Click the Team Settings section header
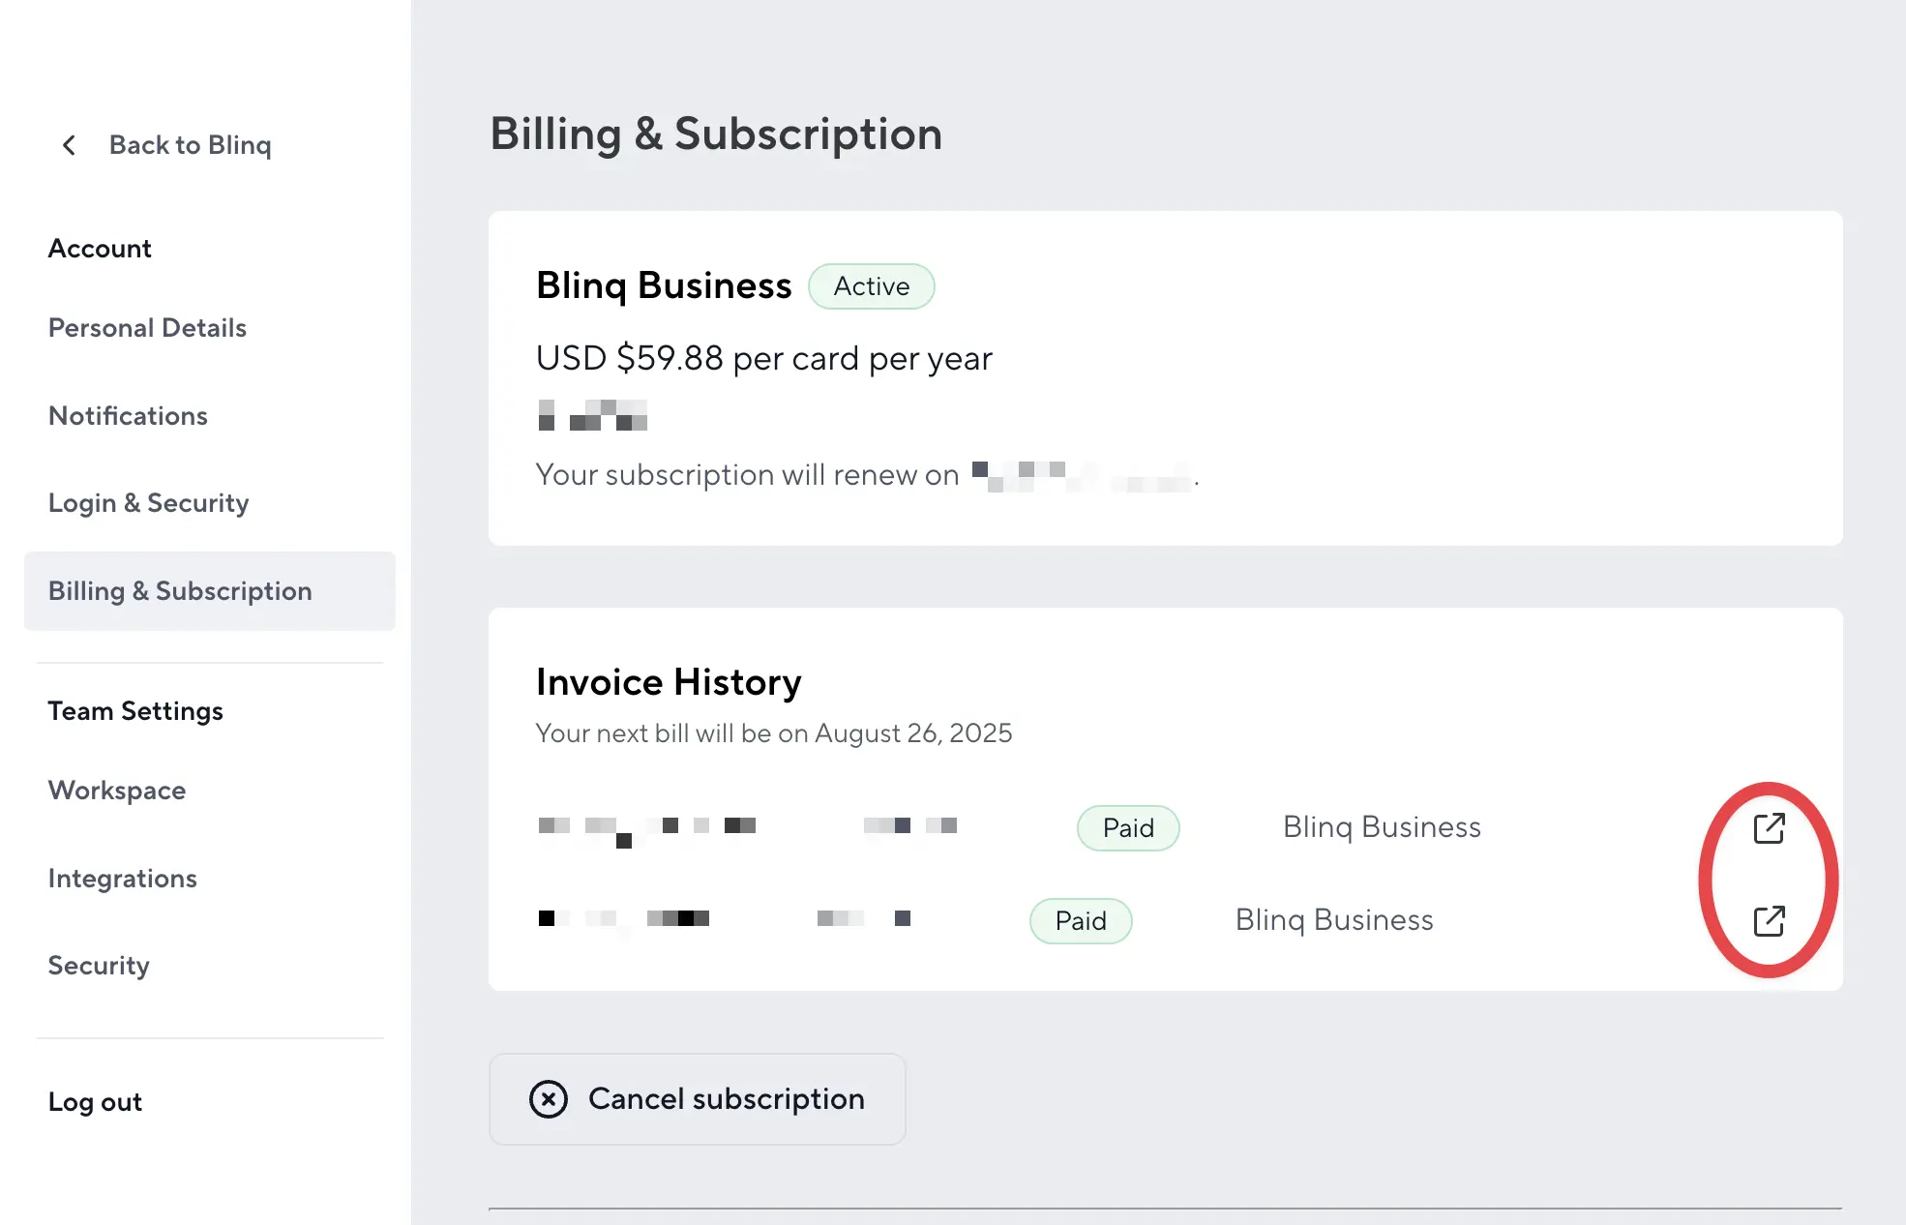 [x=135, y=711]
